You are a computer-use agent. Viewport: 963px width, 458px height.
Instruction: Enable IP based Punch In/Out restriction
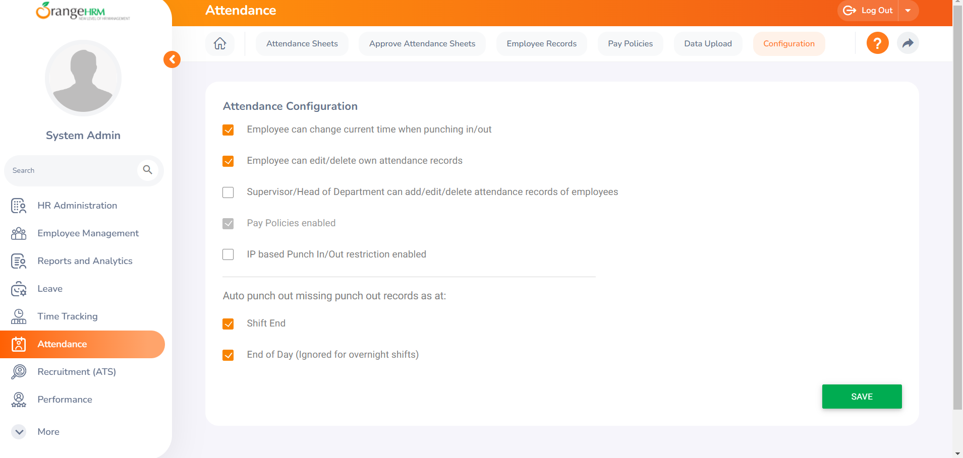pos(228,255)
